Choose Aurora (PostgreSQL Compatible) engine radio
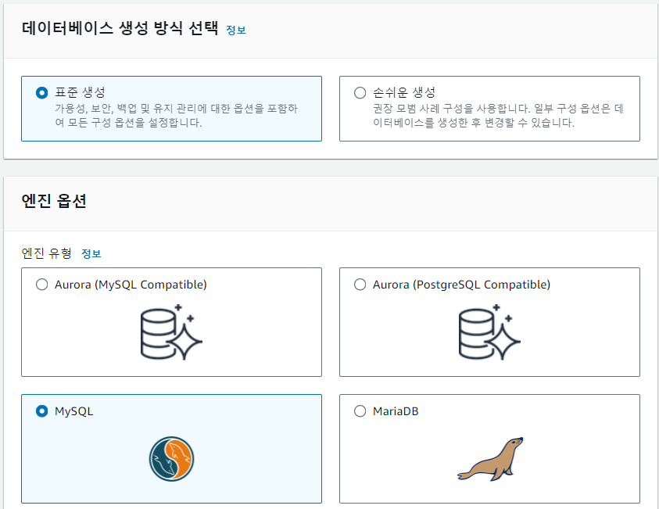This screenshot has height=509, width=659. [360, 285]
